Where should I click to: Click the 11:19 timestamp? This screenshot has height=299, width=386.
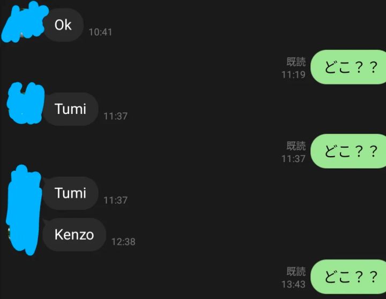[x=293, y=75]
